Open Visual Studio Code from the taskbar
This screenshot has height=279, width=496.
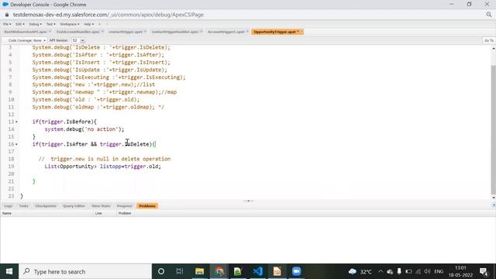pyautogui.click(x=258, y=271)
